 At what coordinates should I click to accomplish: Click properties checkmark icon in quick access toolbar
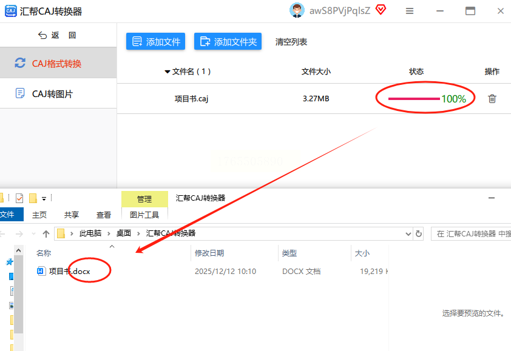[19, 198]
